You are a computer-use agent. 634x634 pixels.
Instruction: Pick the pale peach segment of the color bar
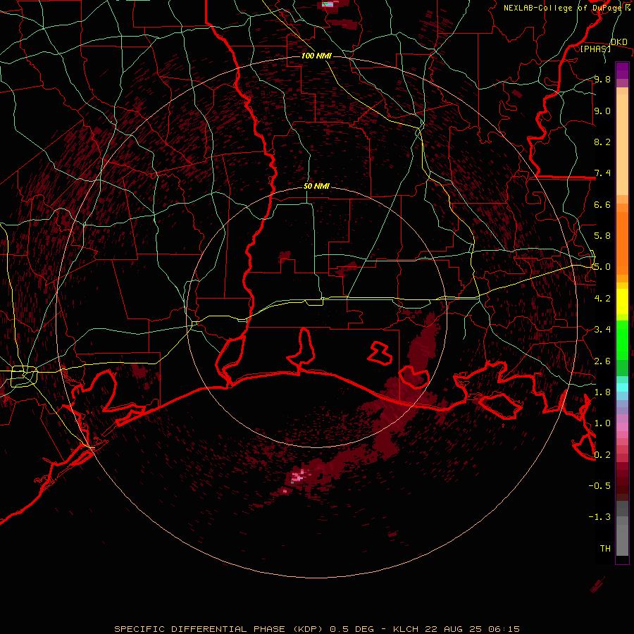pyautogui.click(x=622, y=145)
